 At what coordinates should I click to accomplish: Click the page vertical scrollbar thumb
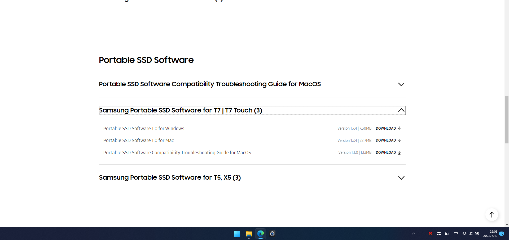click(x=507, y=120)
